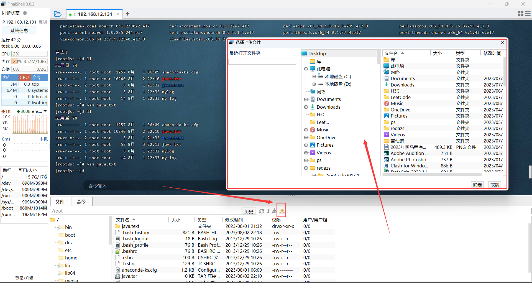Close the 192.168.12.131 session tab
Viewport: 532px width, 283px height.
pyautogui.click(x=118, y=14)
